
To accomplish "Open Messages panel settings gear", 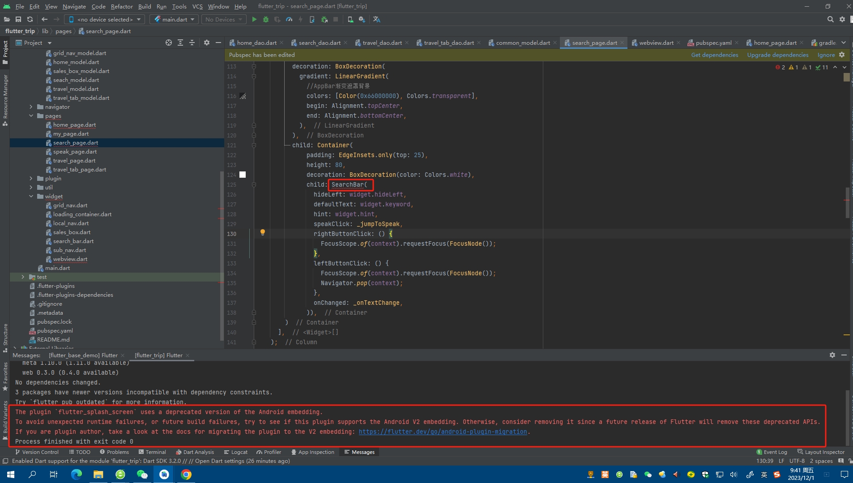I will [x=832, y=355].
